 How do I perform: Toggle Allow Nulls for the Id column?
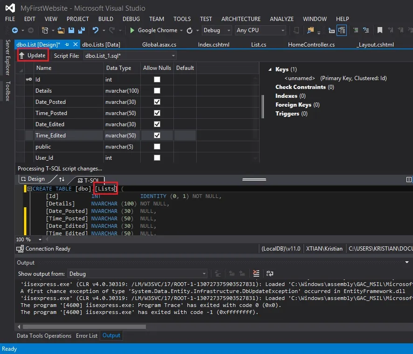[157, 79]
